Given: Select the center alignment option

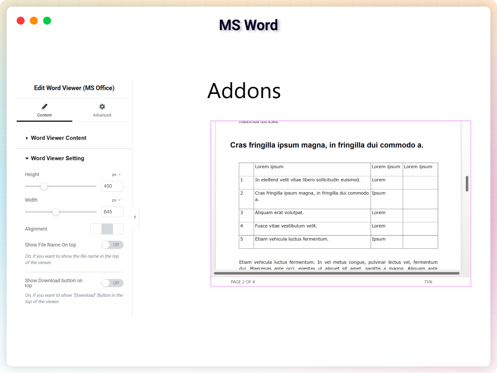Looking at the screenshot, I should coord(107,229).
